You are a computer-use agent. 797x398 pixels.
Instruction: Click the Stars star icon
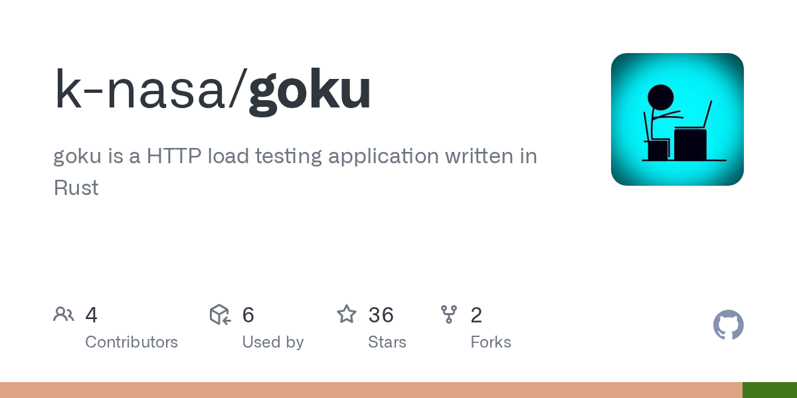click(x=347, y=314)
